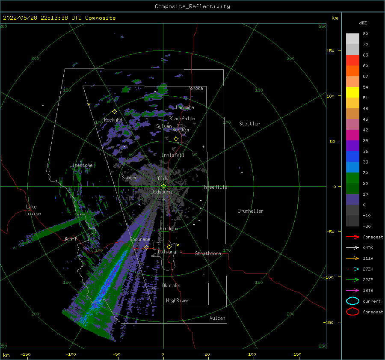Click the RedDeer city label

click(181, 130)
